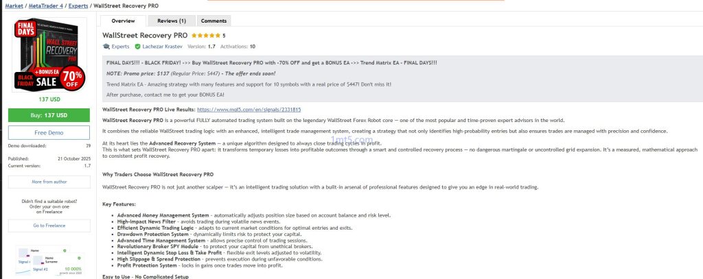Click the Experts graduation cap icon
The width and height of the screenshot is (703, 279).
coord(106,47)
